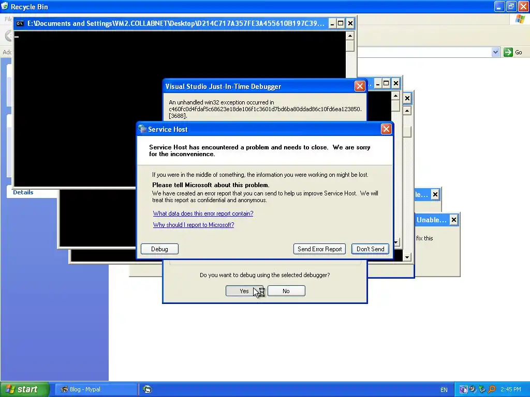Click the orange magnifier system tray icon

tap(492, 389)
